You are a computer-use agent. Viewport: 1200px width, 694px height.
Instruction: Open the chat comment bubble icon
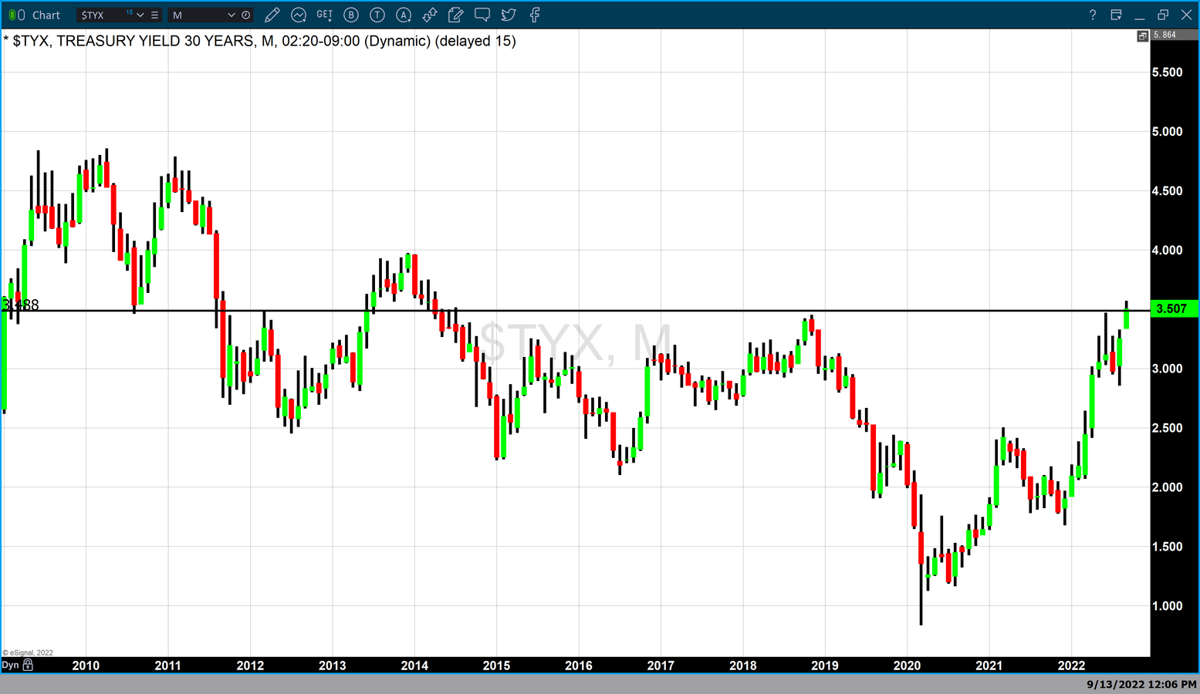[x=482, y=15]
